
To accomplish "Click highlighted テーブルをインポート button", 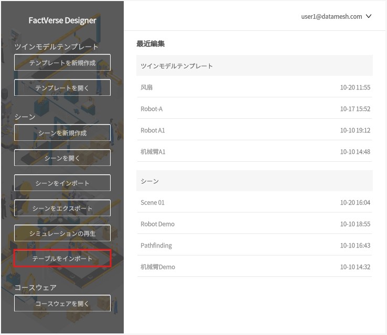I will click(x=62, y=259).
